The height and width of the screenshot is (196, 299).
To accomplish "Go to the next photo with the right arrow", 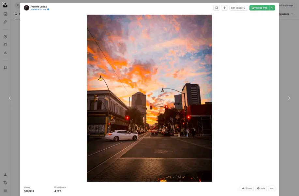I will click(x=289, y=98).
